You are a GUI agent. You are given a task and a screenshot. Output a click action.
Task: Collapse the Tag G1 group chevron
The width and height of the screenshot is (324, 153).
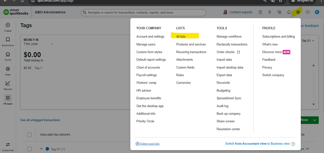(42, 149)
